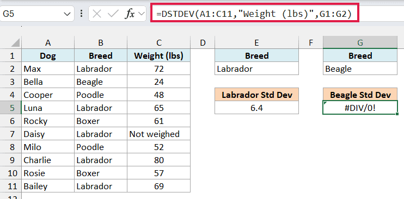Select column F header
This screenshot has height=199, width=404.
point(311,43)
